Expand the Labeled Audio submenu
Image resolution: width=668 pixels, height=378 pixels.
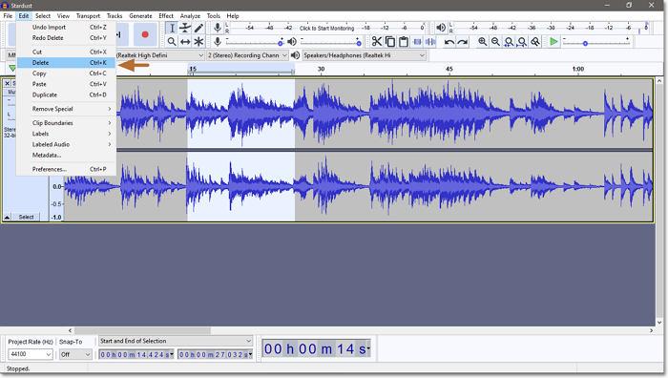pyautogui.click(x=67, y=144)
